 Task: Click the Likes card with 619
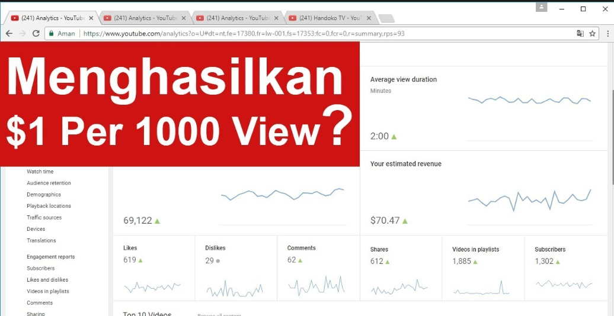pos(154,268)
